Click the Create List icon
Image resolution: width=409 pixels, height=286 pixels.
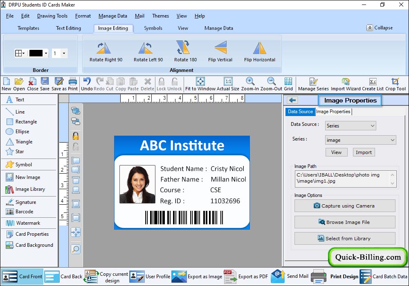[373, 84]
